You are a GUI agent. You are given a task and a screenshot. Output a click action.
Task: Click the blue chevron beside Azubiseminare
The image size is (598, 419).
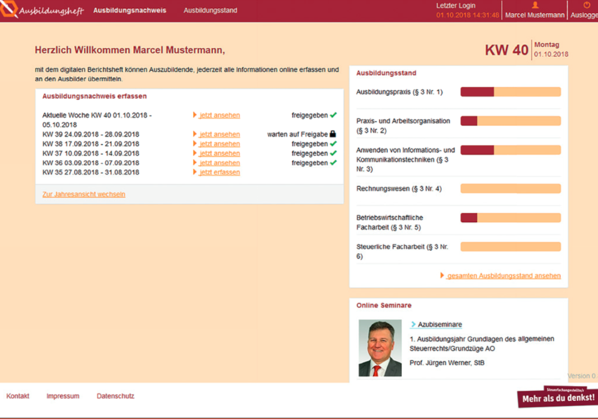pos(413,324)
